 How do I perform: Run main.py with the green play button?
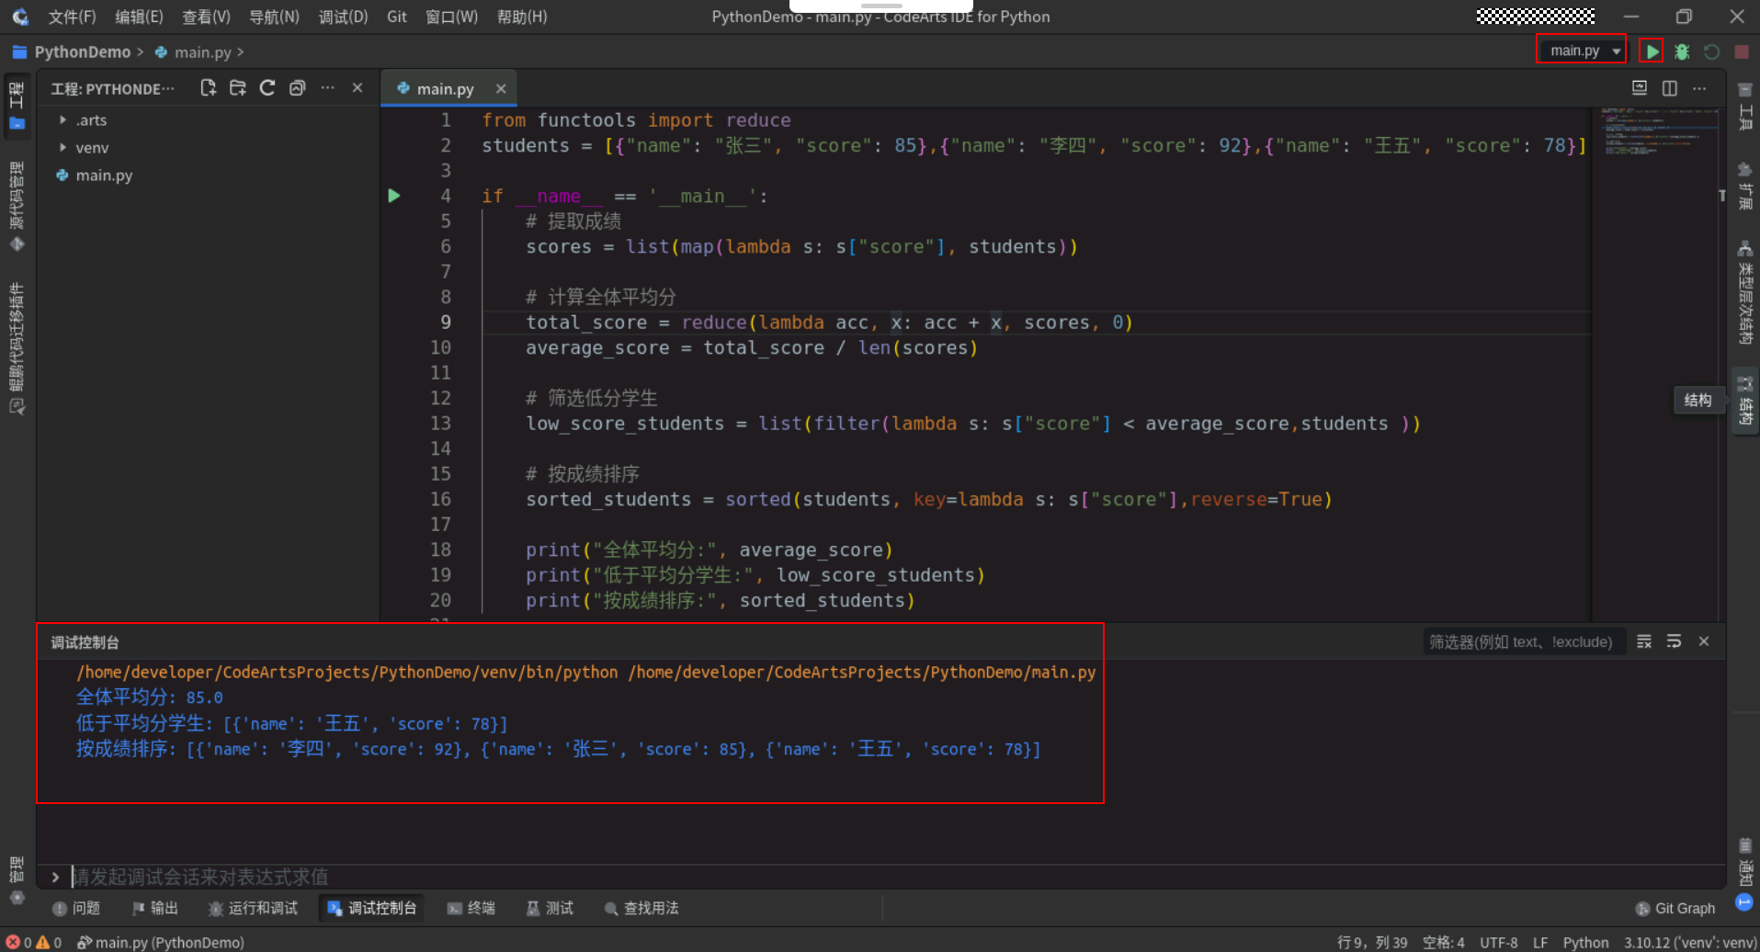pos(1652,51)
